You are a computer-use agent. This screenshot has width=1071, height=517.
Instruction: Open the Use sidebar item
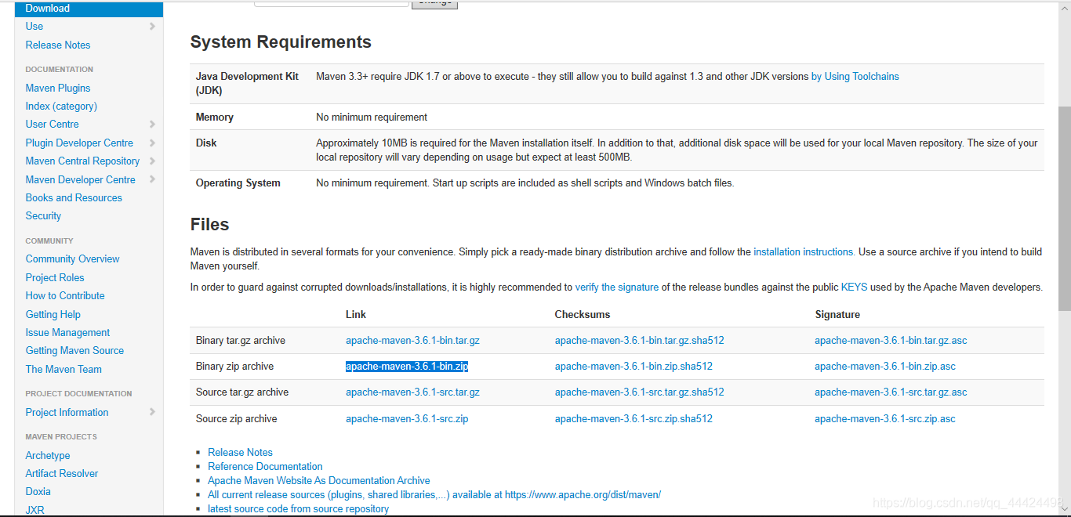pyautogui.click(x=34, y=27)
